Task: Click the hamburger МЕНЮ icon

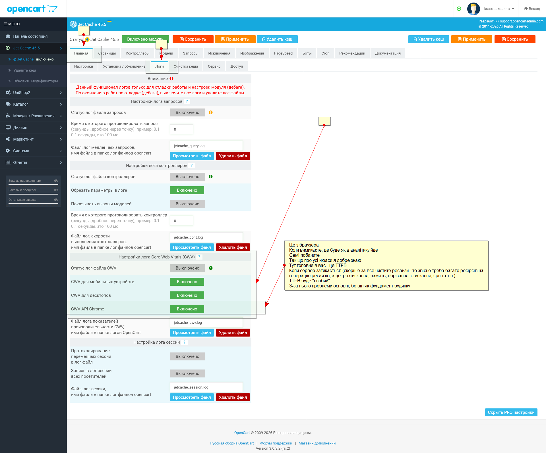Action: (x=6, y=24)
